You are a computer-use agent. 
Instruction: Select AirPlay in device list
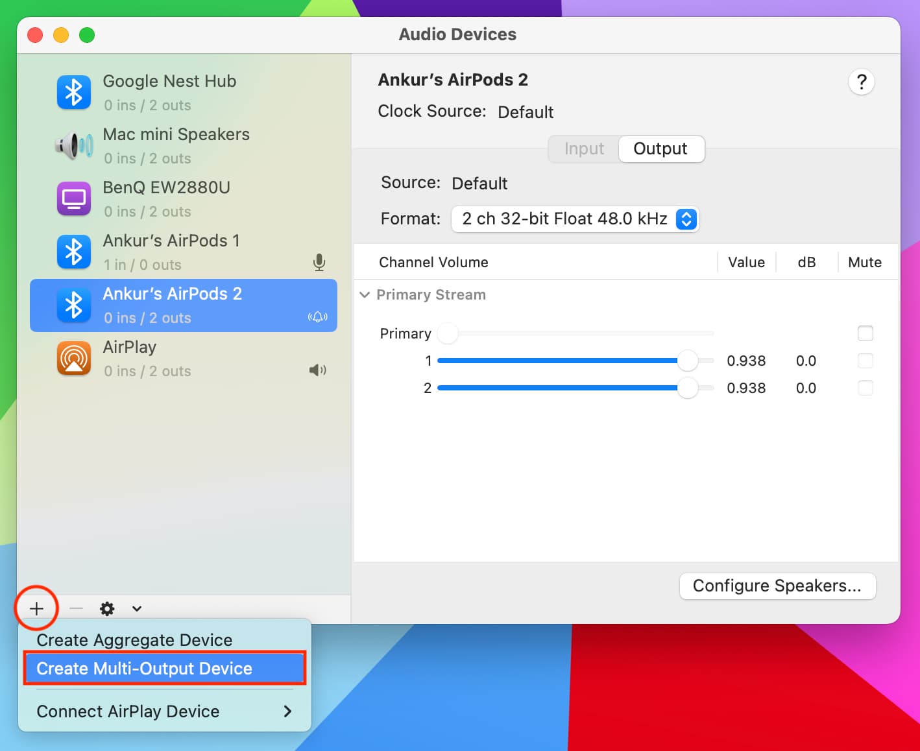(x=184, y=359)
